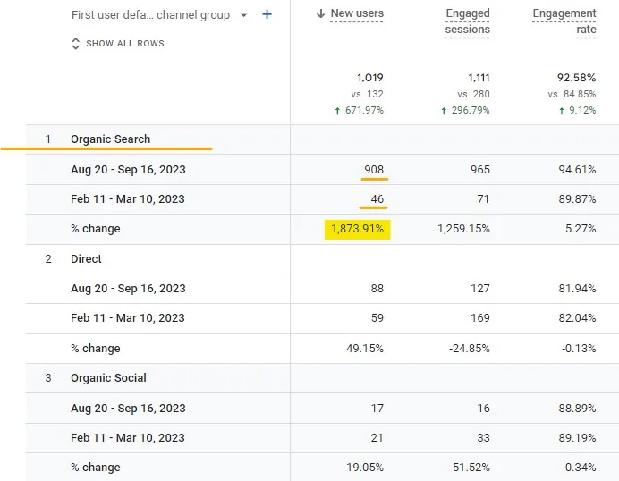
Task: Click the -0.13% engagement rate change
Action: [579, 349]
